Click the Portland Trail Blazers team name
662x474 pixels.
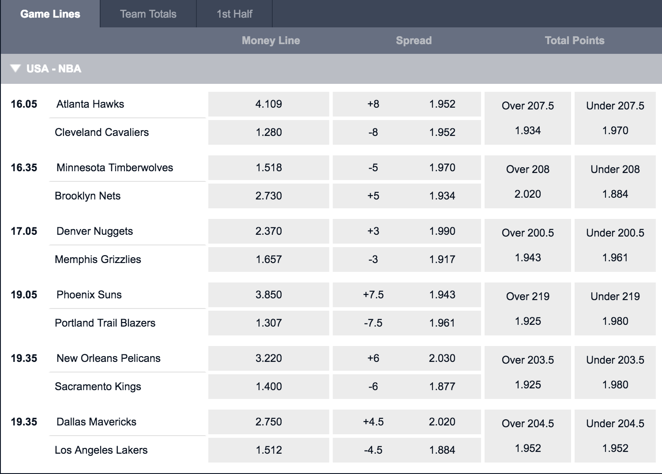tap(105, 323)
